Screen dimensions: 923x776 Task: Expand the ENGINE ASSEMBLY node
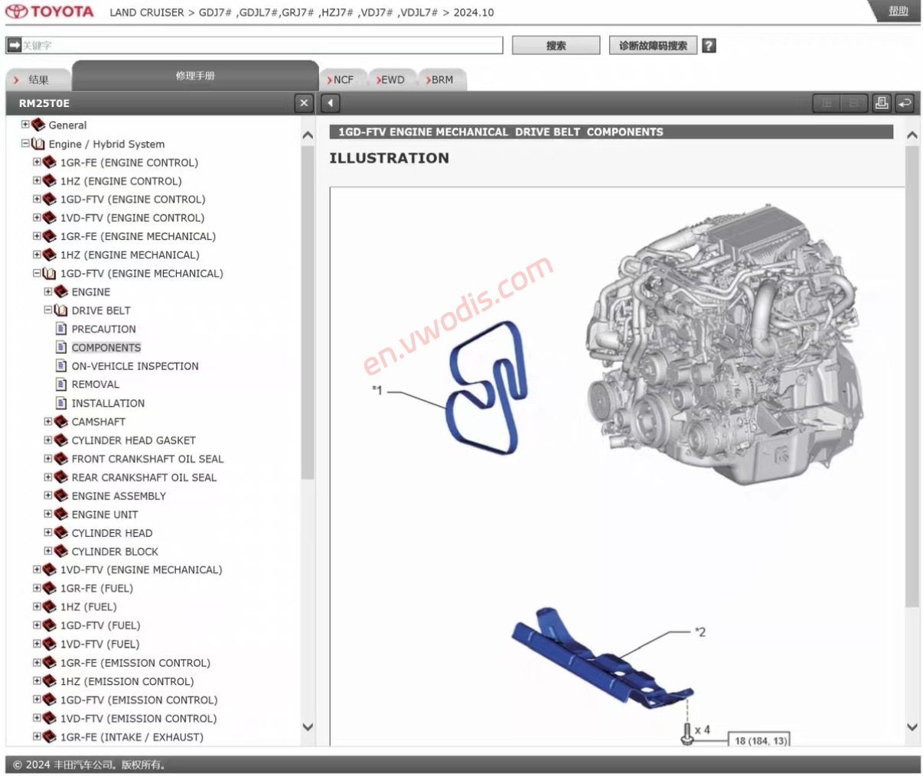(x=48, y=495)
